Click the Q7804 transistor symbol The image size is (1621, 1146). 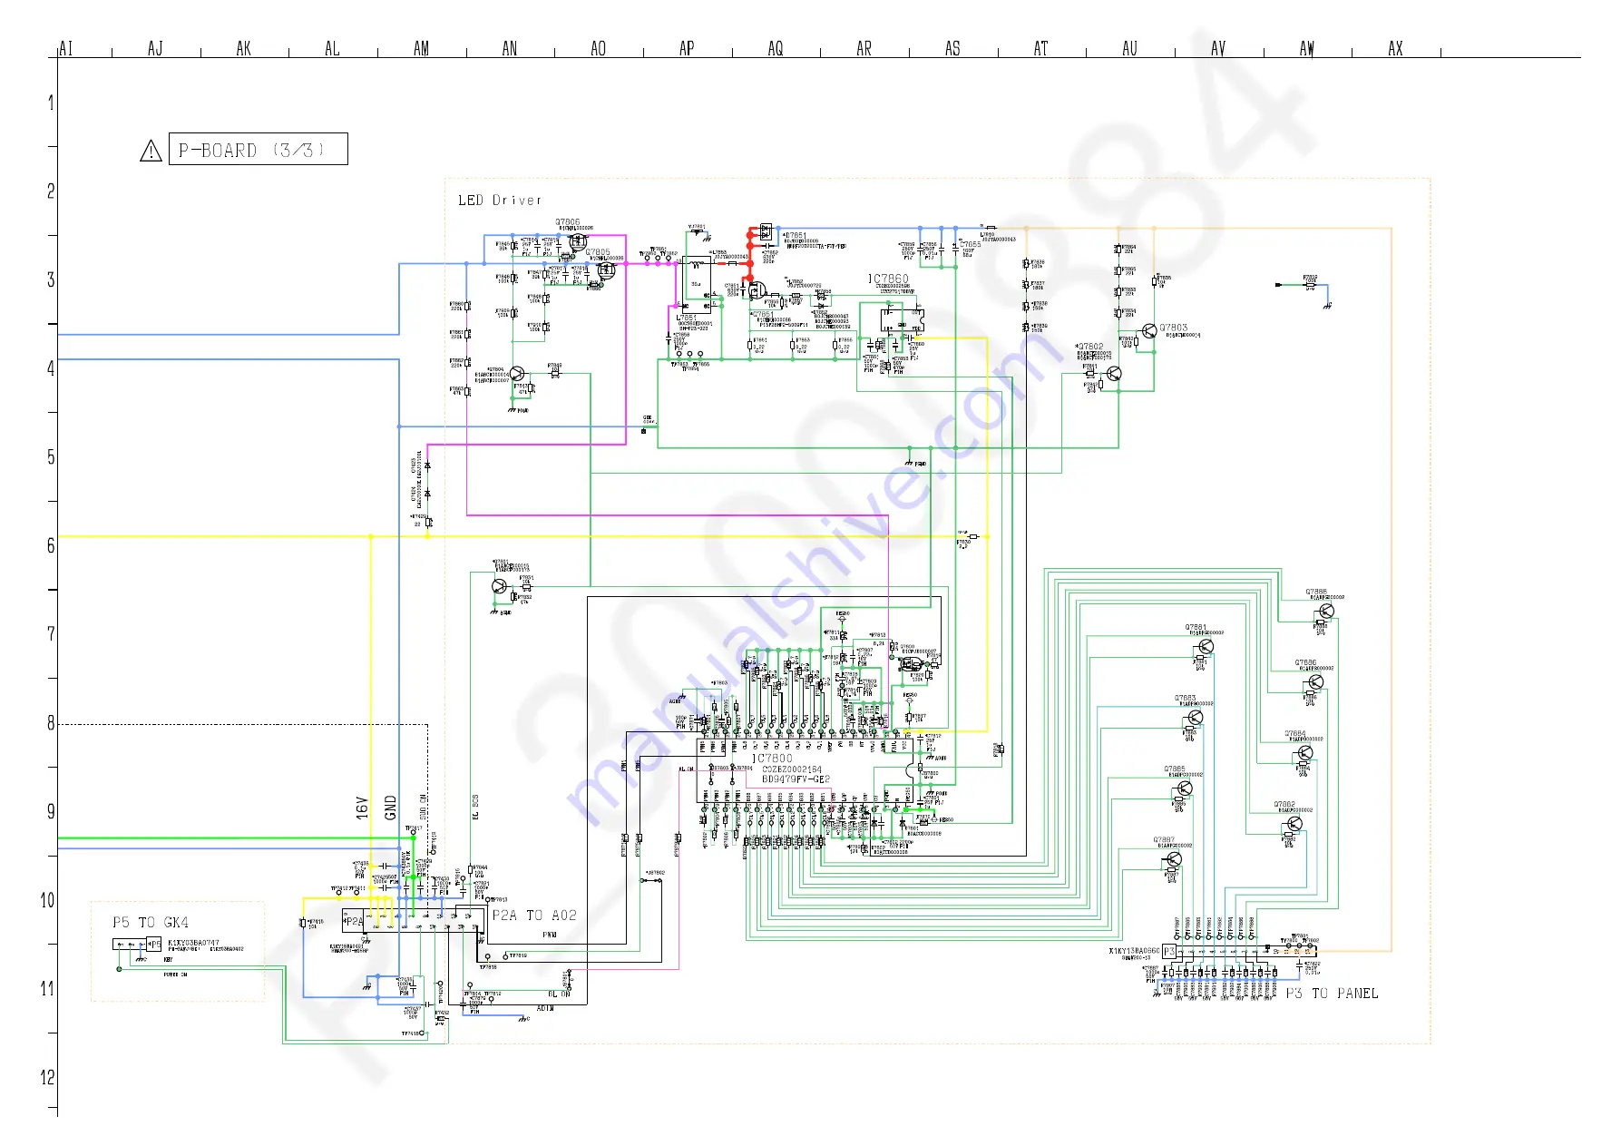coord(517,374)
